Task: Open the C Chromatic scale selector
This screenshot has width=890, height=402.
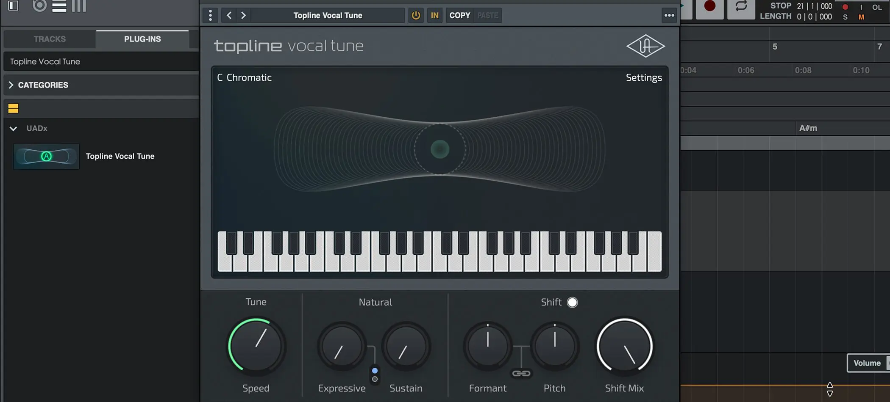Action: tap(245, 77)
